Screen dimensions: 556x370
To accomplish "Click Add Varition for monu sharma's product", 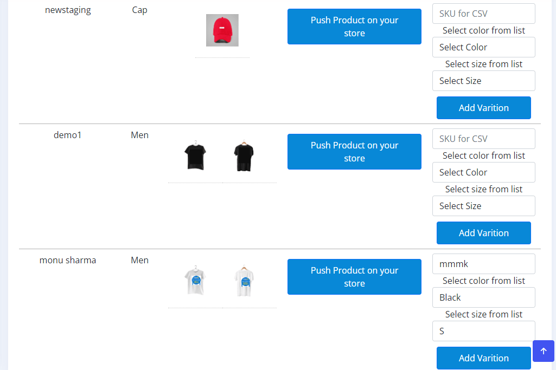I will [x=483, y=358].
